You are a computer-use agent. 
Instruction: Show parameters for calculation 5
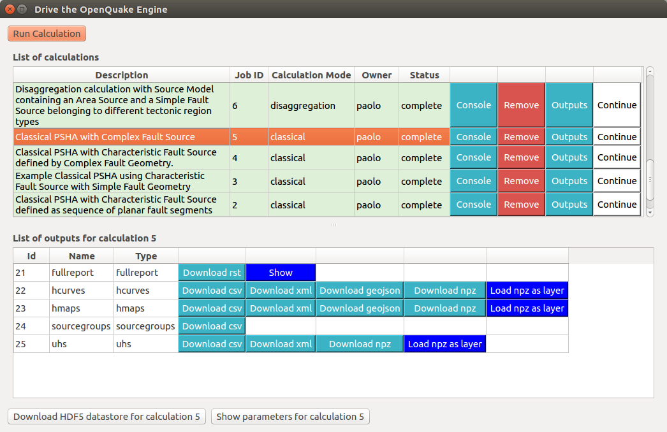290,416
